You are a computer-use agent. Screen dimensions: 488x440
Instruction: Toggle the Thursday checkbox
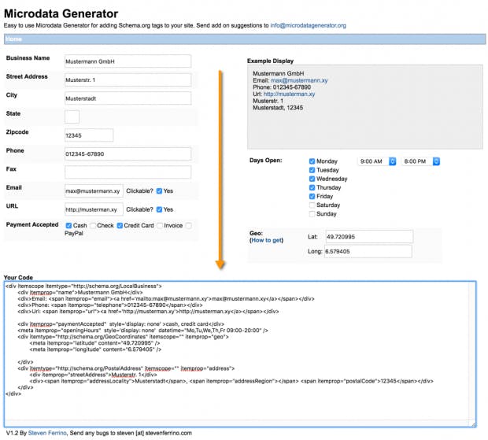[312, 187]
